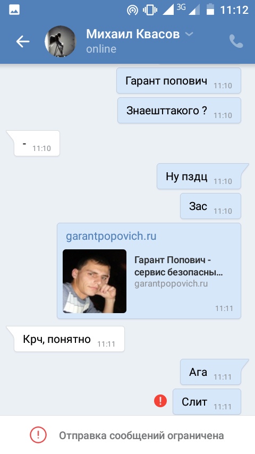Tap the battery icon in status bar

point(210,9)
